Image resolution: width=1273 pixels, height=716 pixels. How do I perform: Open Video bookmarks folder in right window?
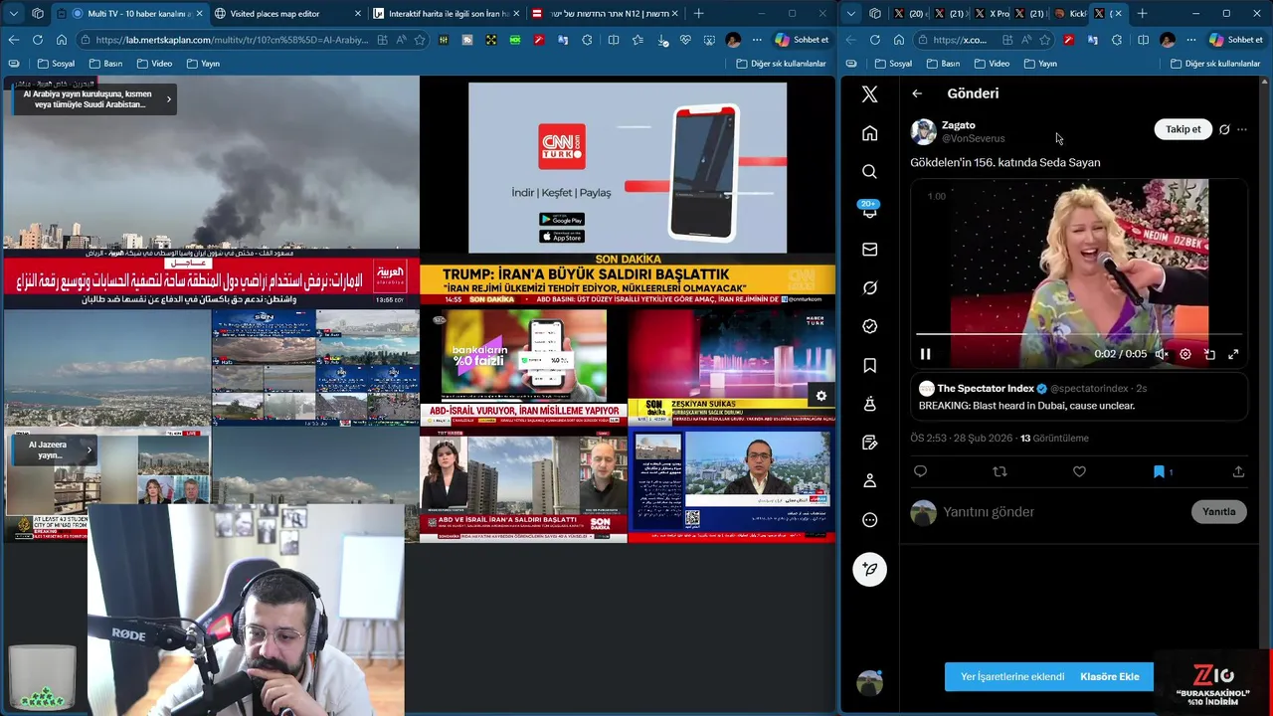pos(992,64)
